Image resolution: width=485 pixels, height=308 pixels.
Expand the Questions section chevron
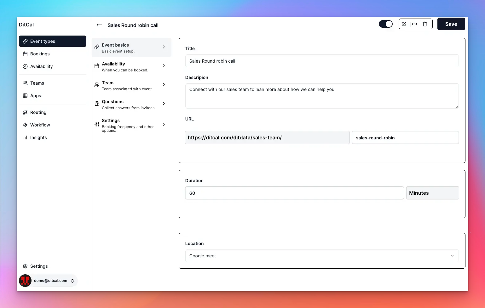pos(164,104)
